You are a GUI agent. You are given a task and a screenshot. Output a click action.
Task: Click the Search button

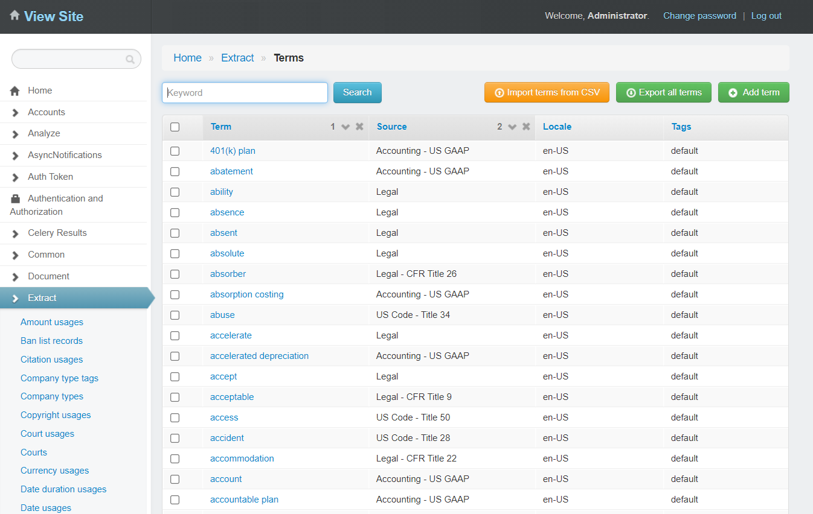(x=358, y=92)
